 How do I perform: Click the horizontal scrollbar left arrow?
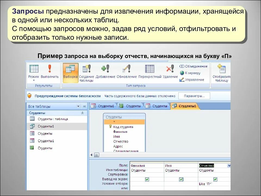coord(91,155)
